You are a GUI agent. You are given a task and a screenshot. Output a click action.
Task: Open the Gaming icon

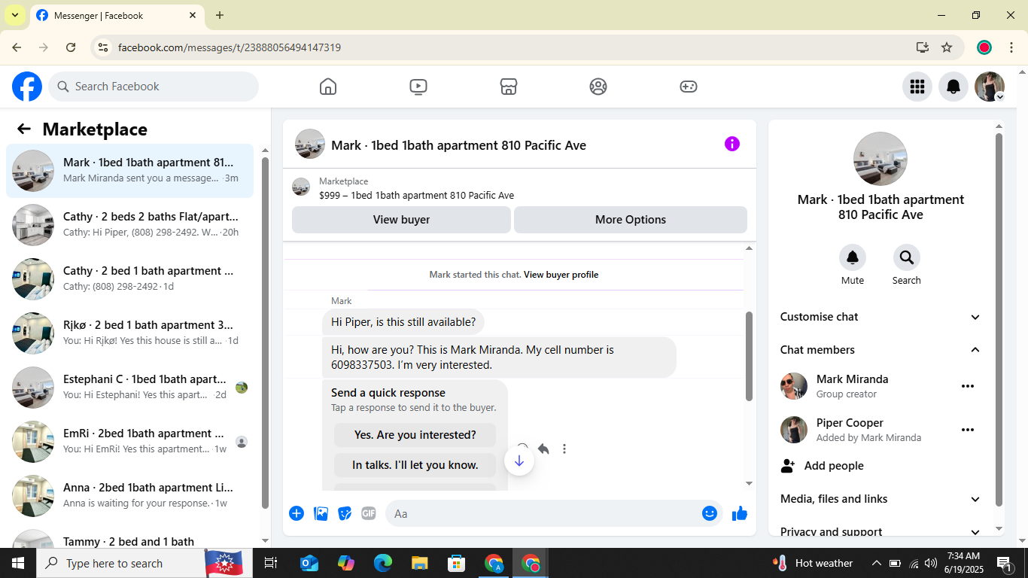tap(689, 87)
